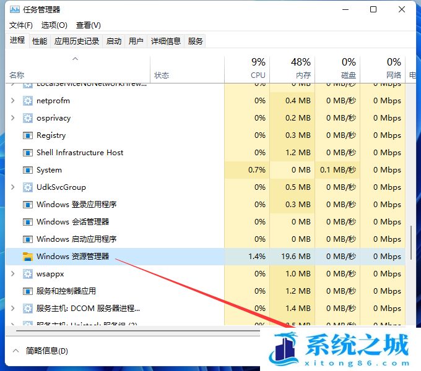Viewport: 421px width, 371px height.
Task: Click the Windows 登录应用程序 icon
Action: point(27,205)
